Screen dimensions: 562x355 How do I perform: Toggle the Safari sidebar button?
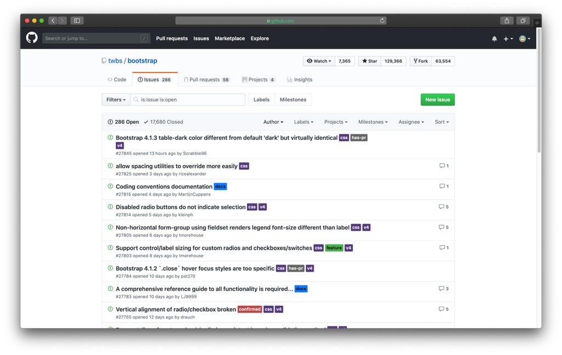[77, 21]
